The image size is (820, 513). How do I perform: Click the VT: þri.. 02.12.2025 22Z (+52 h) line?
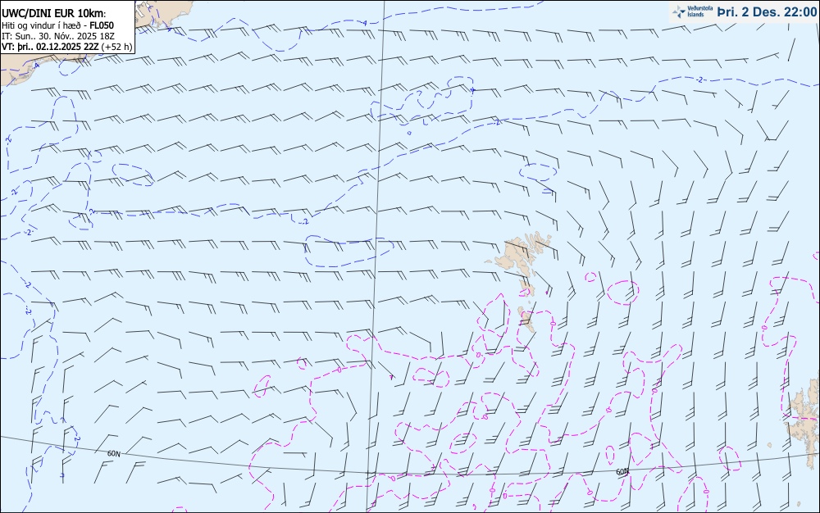tap(67, 47)
